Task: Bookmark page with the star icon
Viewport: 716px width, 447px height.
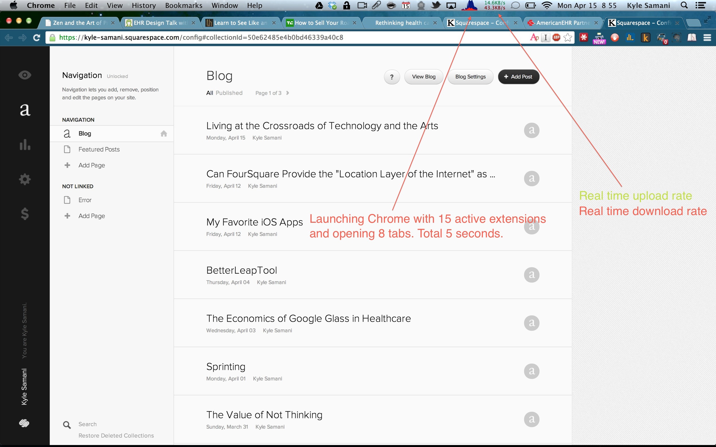Action: (567, 37)
